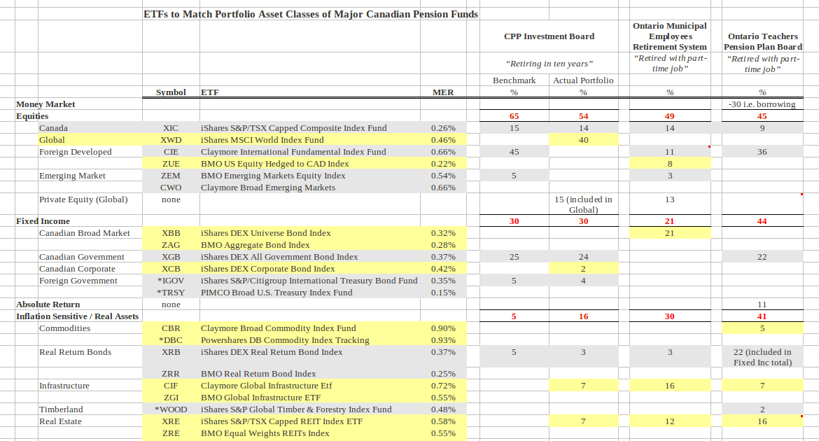Click the red '54' Equities actual portfolio total
Viewport: 819px width, 441px height.
pyautogui.click(x=583, y=116)
